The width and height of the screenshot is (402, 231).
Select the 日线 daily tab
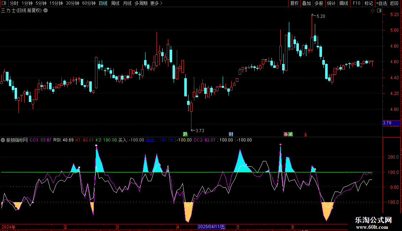[103, 3]
